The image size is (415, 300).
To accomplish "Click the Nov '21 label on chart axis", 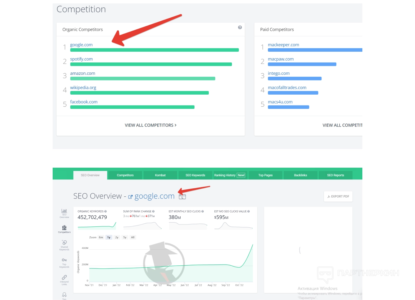I will (89, 285).
